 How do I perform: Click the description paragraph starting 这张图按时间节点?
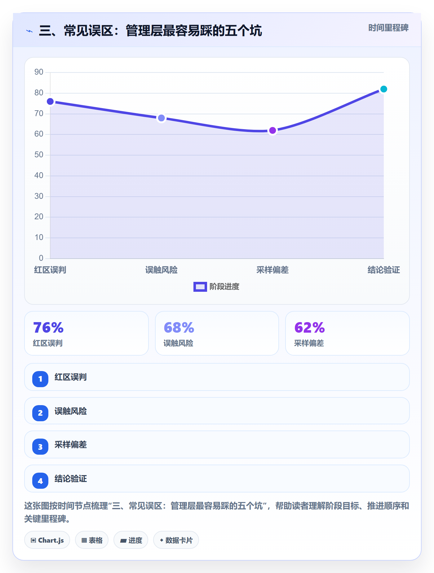coord(217,512)
